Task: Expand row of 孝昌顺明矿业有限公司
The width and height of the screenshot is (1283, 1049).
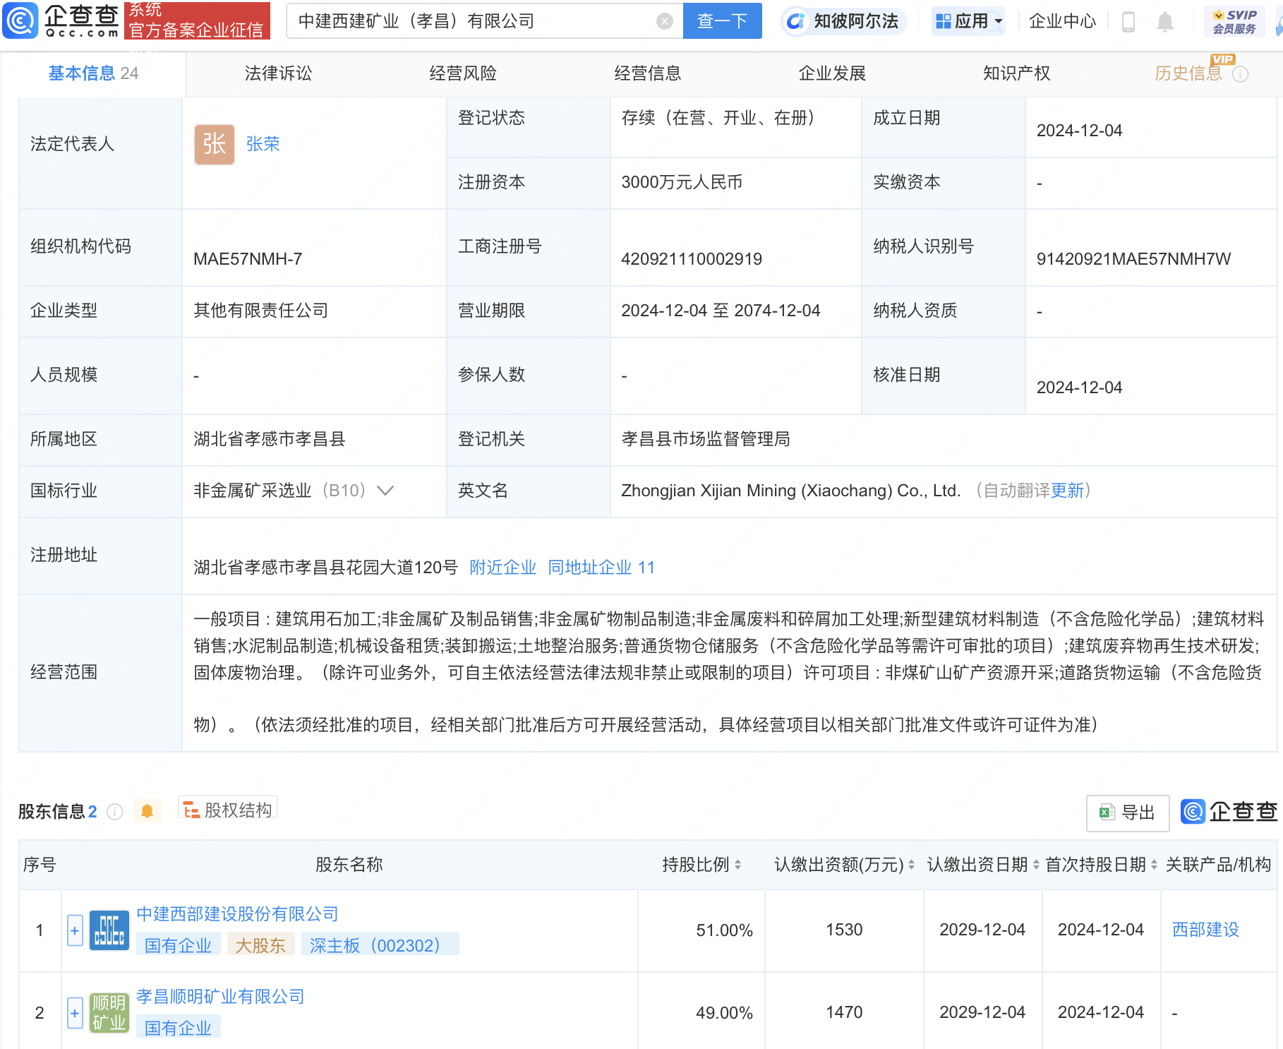Action: click(75, 1013)
